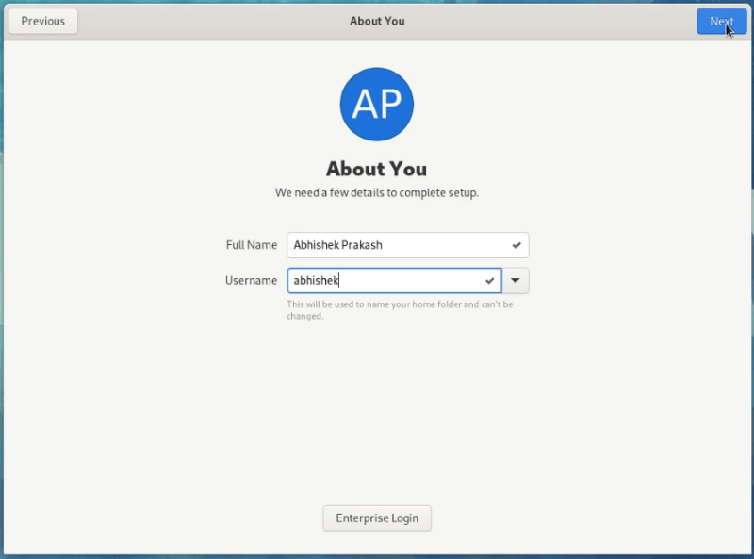754x559 pixels.
Task: Place cursor in typed username abhishek
Action: pos(316,281)
